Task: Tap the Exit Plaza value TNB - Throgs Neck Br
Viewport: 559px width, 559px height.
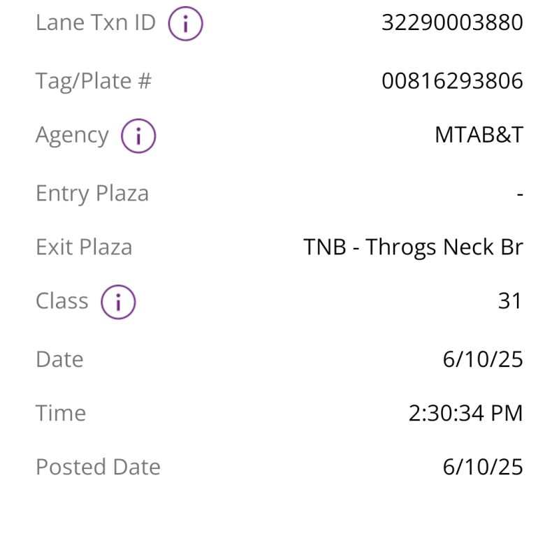Action: (x=413, y=247)
